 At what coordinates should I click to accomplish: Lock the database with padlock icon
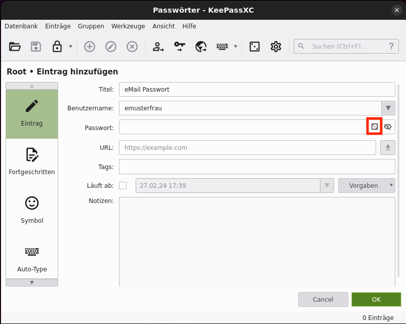57,47
